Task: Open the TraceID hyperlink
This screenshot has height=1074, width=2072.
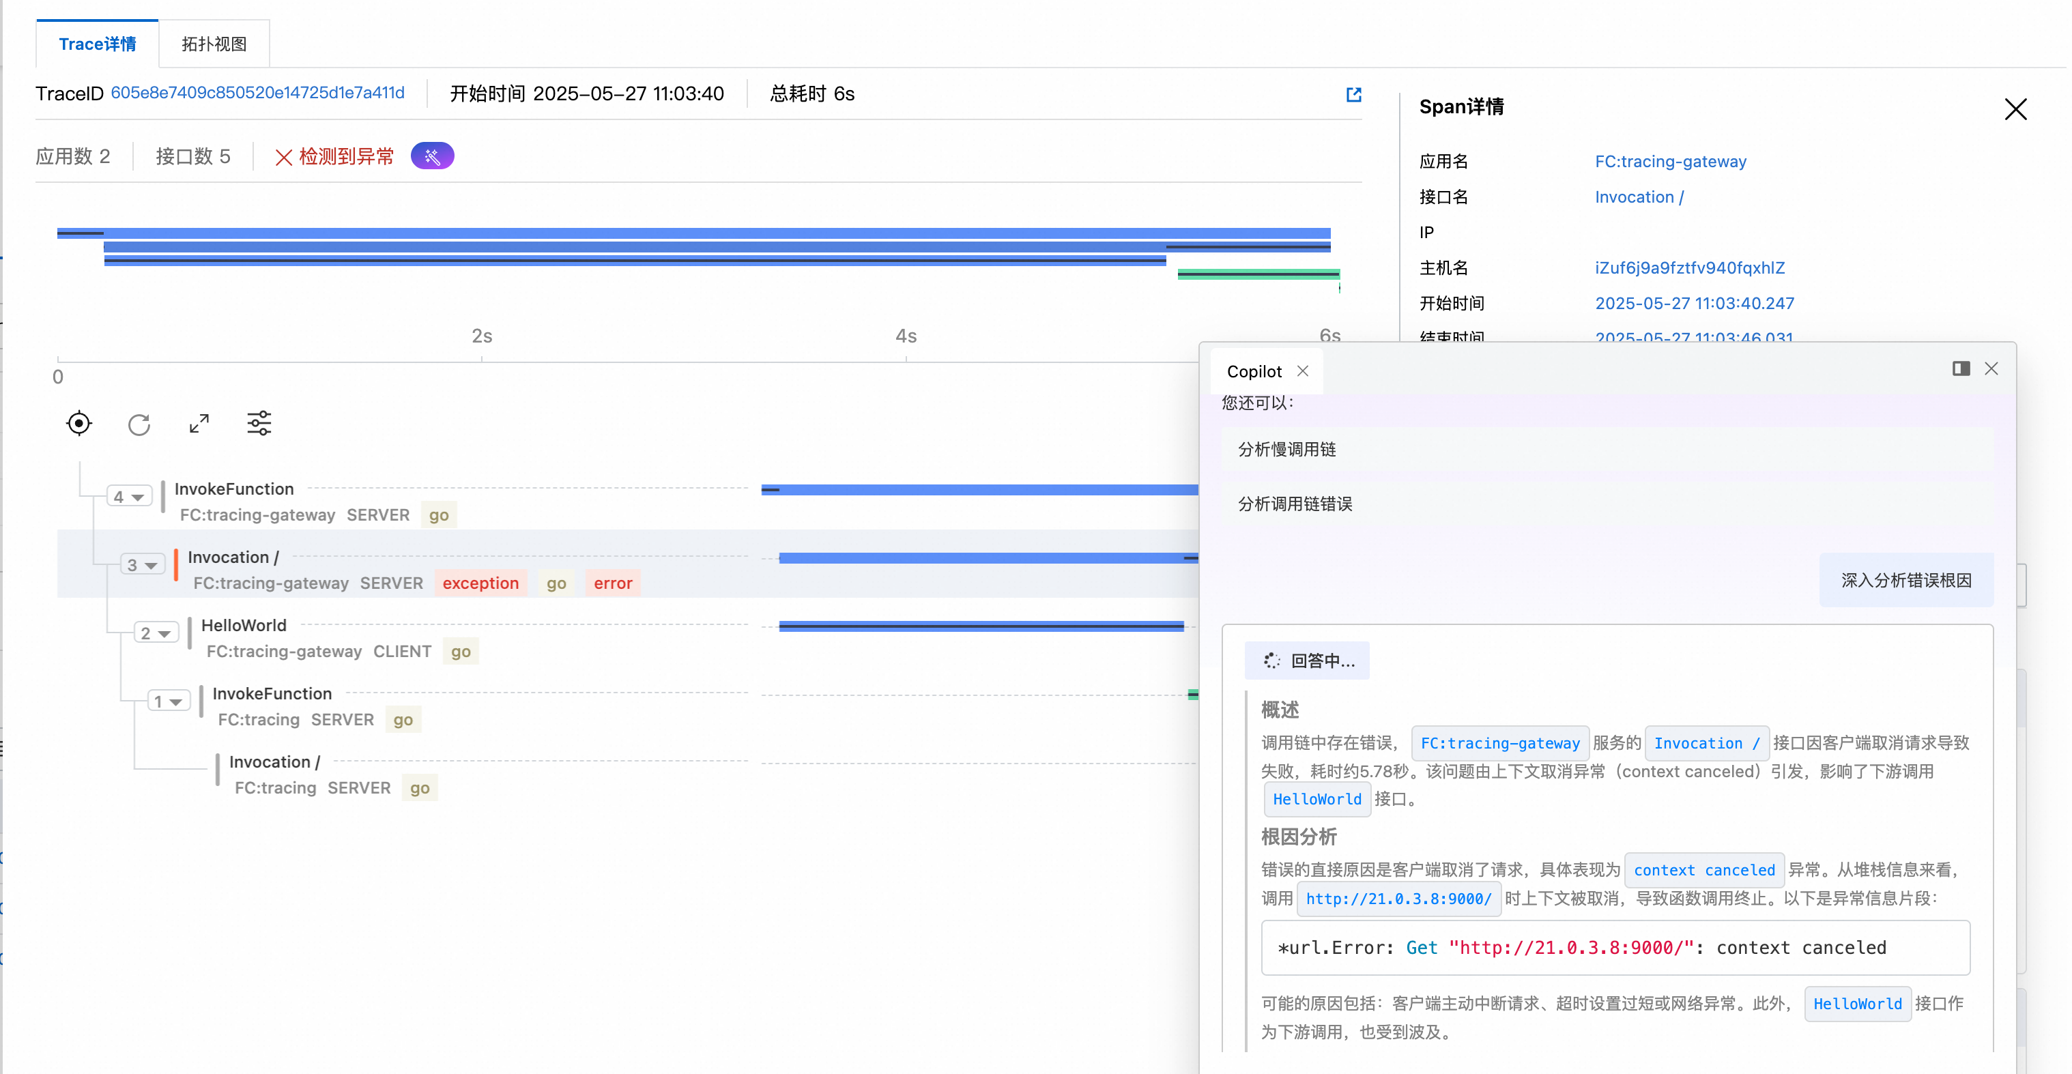Action: 257,93
